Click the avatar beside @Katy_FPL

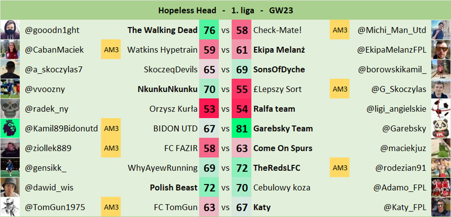coord(441,208)
